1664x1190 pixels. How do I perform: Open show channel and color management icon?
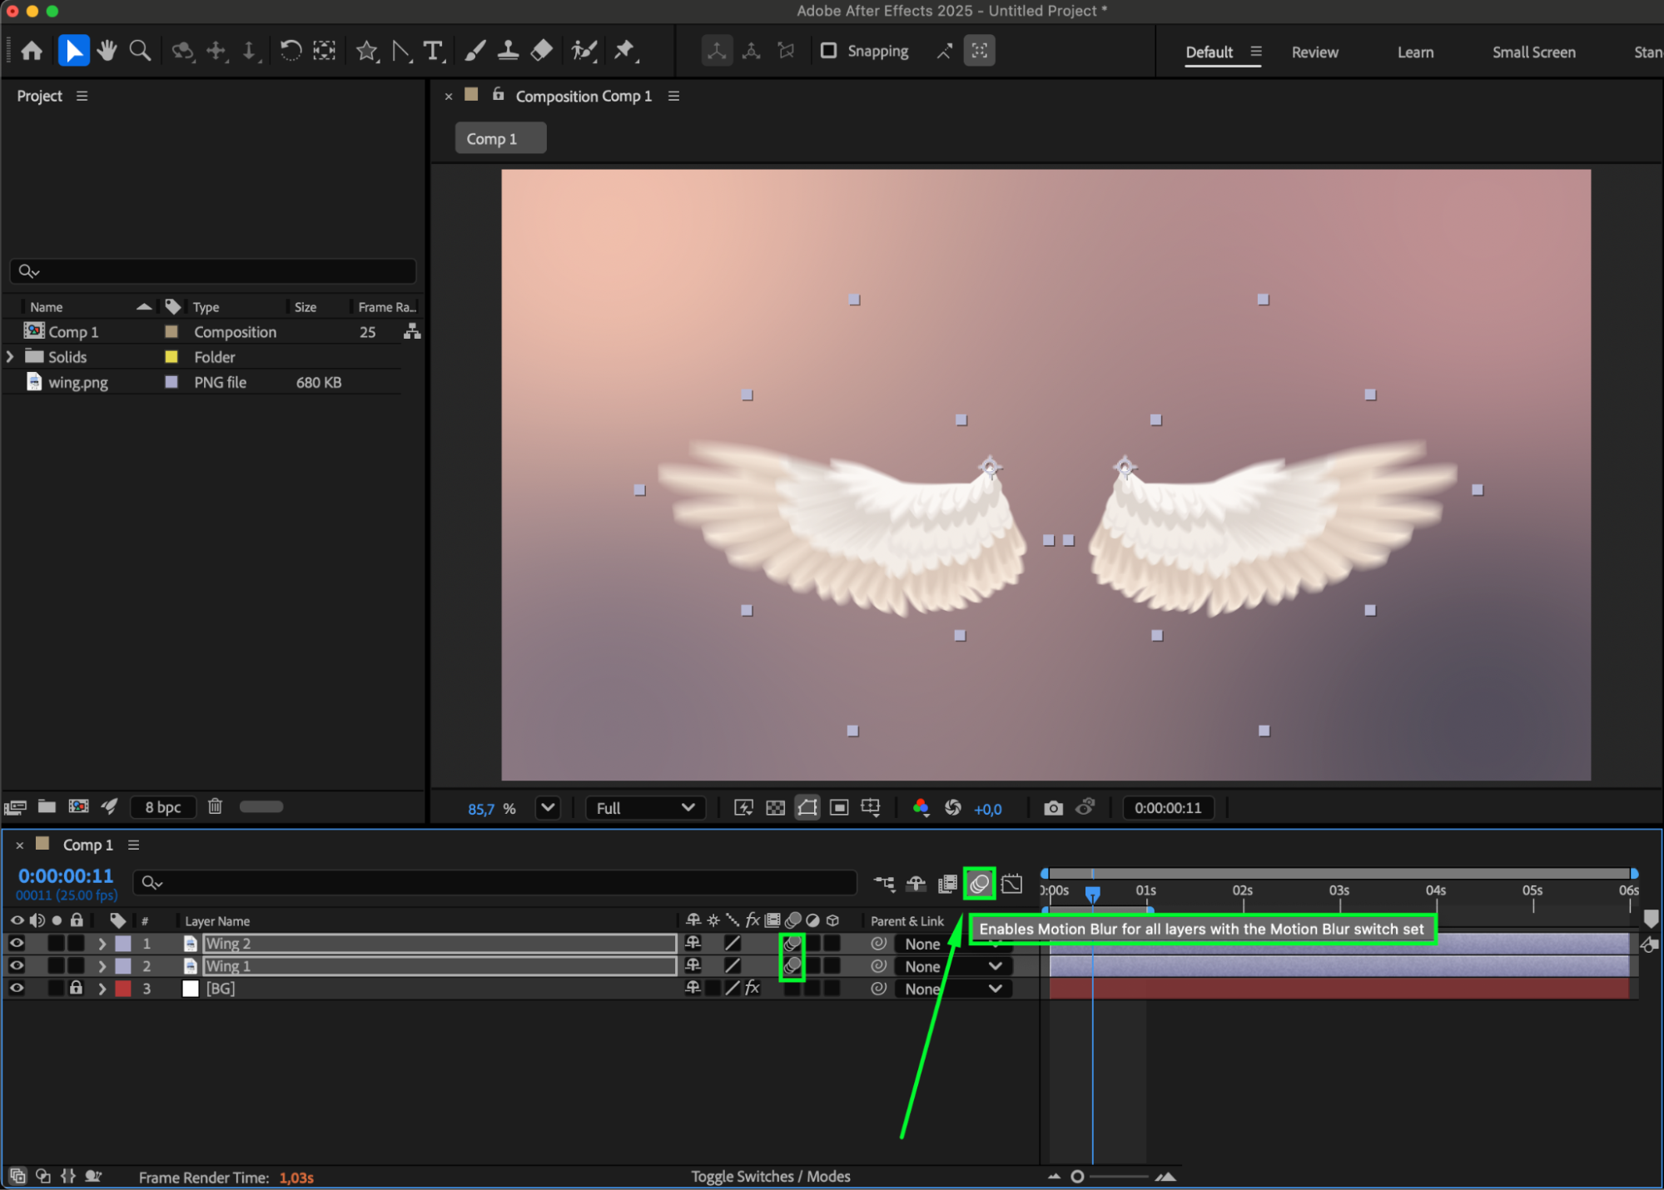tap(921, 808)
